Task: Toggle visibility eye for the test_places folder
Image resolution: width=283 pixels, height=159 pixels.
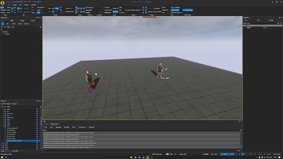Action: pyautogui.click(x=37, y=114)
